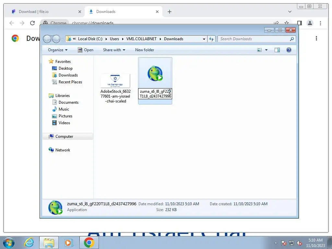The width and height of the screenshot is (332, 249).
Task: Click Downloads breadcrumb in address bar
Action: coord(174,39)
